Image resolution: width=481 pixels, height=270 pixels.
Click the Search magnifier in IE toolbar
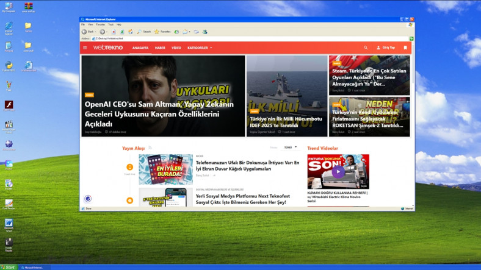coord(140,31)
